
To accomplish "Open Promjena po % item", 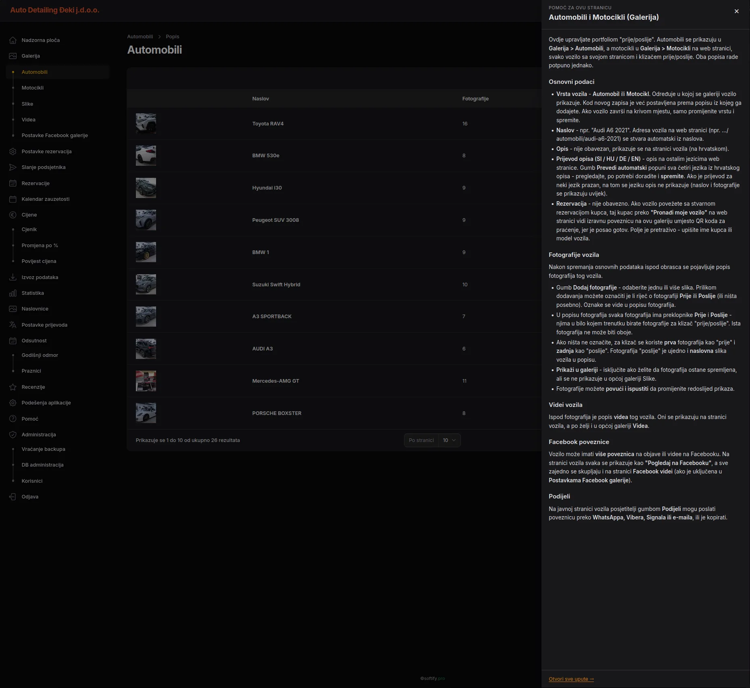I will [40, 246].
